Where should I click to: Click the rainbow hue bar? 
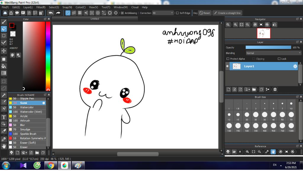[x=48, y=56]
